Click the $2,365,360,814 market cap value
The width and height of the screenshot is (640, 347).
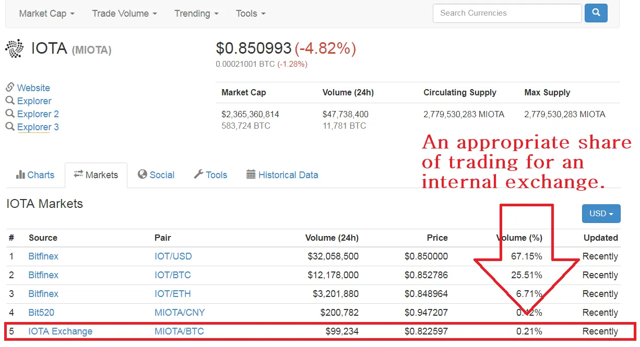pyautogui.click(x=250, y=114)
